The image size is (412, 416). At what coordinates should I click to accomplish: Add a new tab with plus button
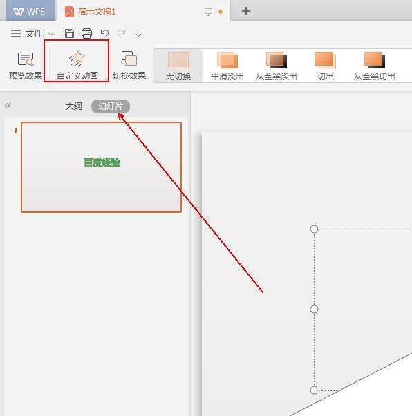pyautogui.click(x=246, y=11)
